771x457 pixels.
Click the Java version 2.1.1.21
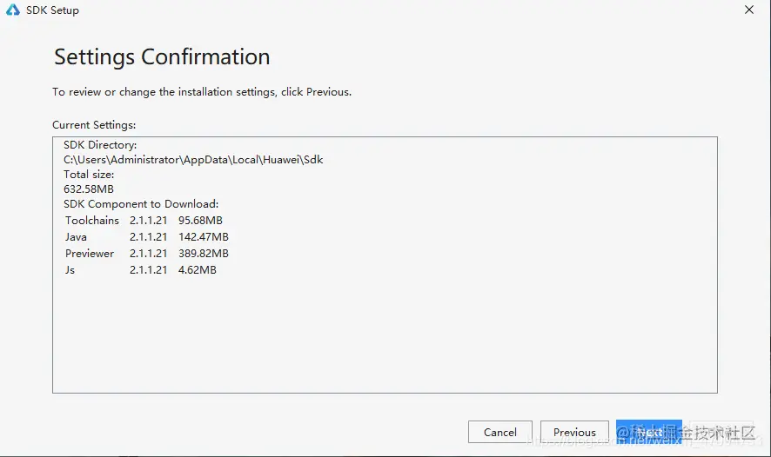149,237
